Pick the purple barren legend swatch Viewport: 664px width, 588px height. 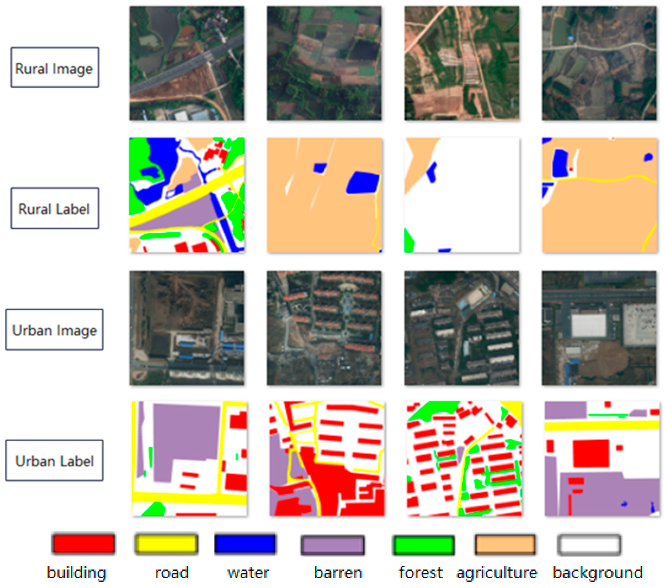333,545
